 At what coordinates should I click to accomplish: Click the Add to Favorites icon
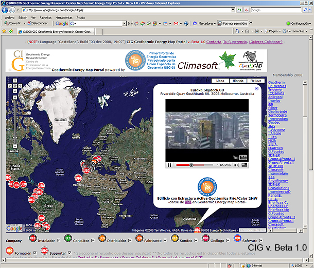pyautogui.click(x=11, y=31)
